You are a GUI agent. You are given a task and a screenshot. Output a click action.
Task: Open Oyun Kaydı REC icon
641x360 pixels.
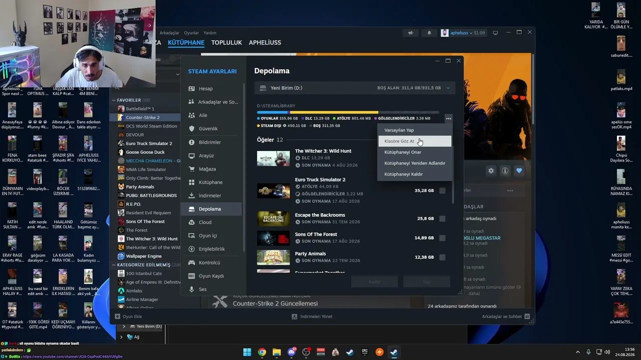(191, 276)
